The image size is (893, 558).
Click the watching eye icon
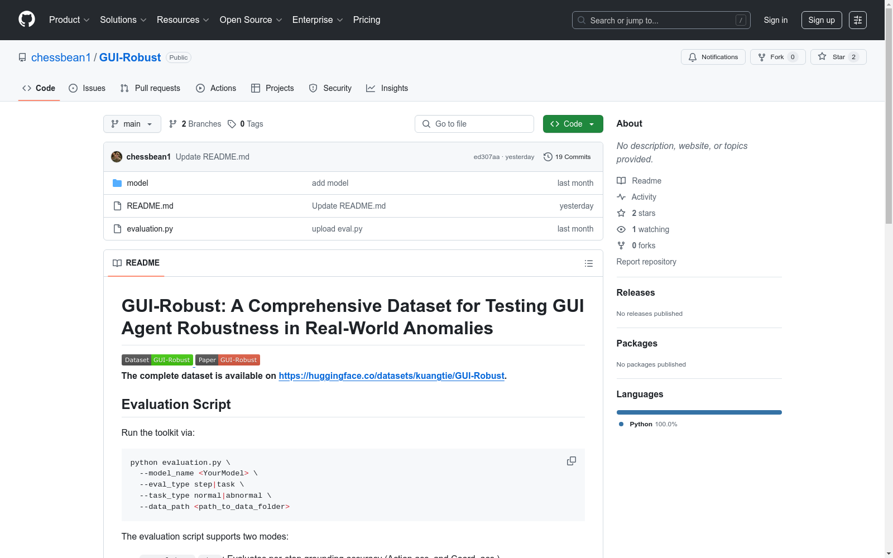621,229
